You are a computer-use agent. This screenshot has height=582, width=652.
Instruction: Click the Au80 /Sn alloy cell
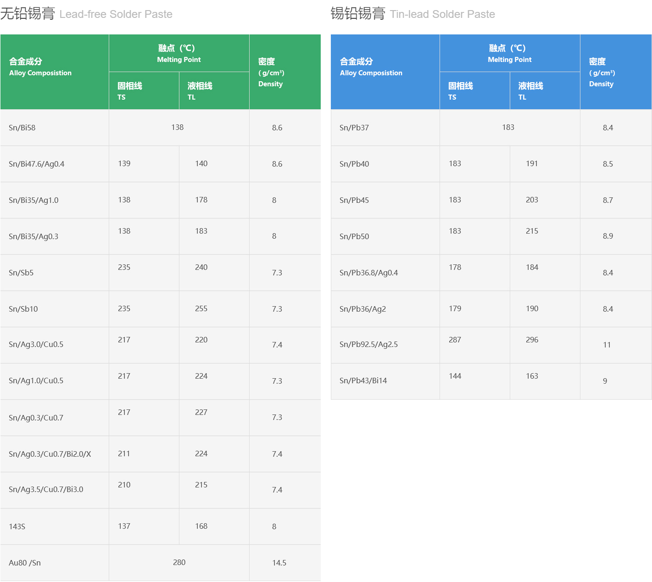point(25,563)
